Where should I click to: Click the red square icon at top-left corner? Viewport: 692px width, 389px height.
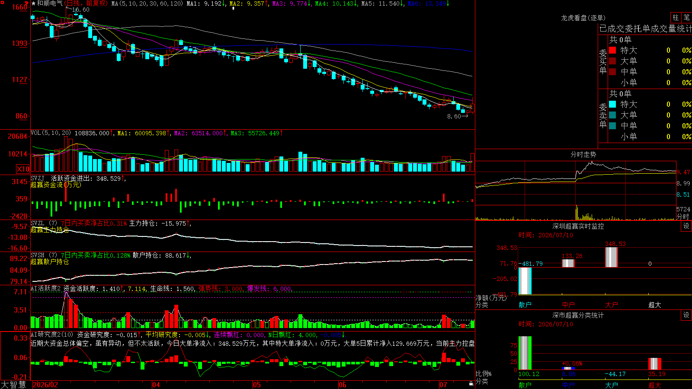(x=2, y=2)
